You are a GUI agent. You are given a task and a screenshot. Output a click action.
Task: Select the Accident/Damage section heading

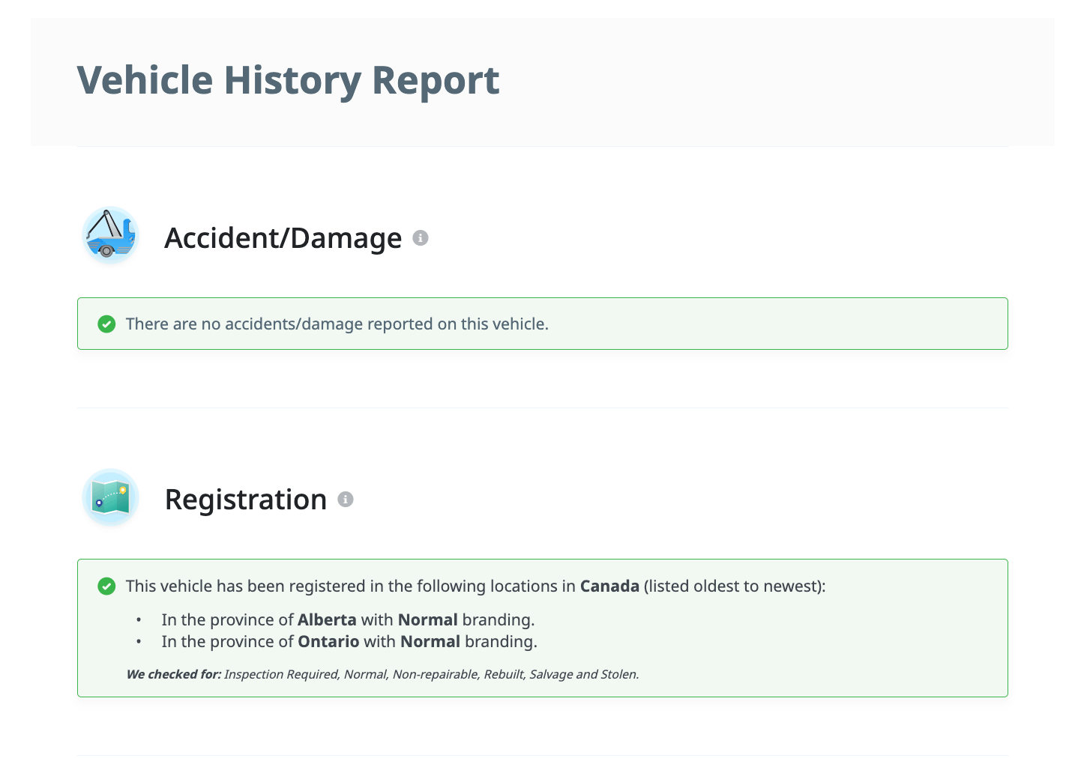[x=283, y=238]
